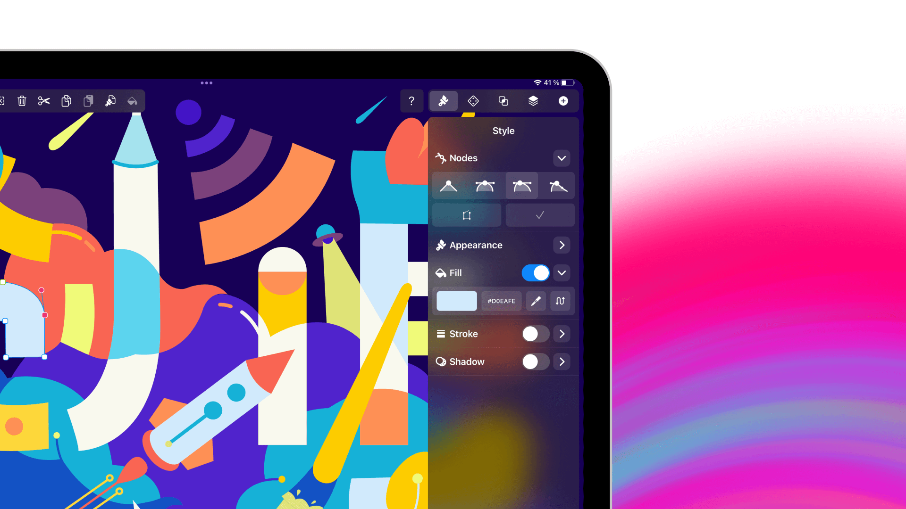Click the Add element icon
Image resolution: width=906 pixels, height=509 pixels.
[x=563, y=101]
